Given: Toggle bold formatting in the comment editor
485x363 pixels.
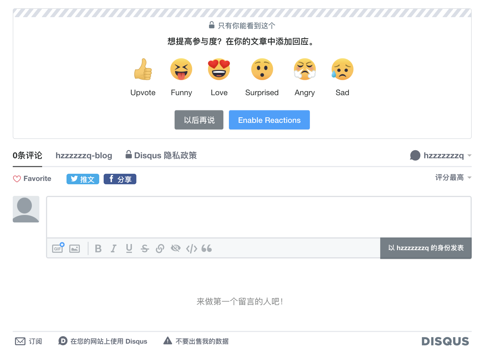Looking at the screenshot, I should pos(98,248).
